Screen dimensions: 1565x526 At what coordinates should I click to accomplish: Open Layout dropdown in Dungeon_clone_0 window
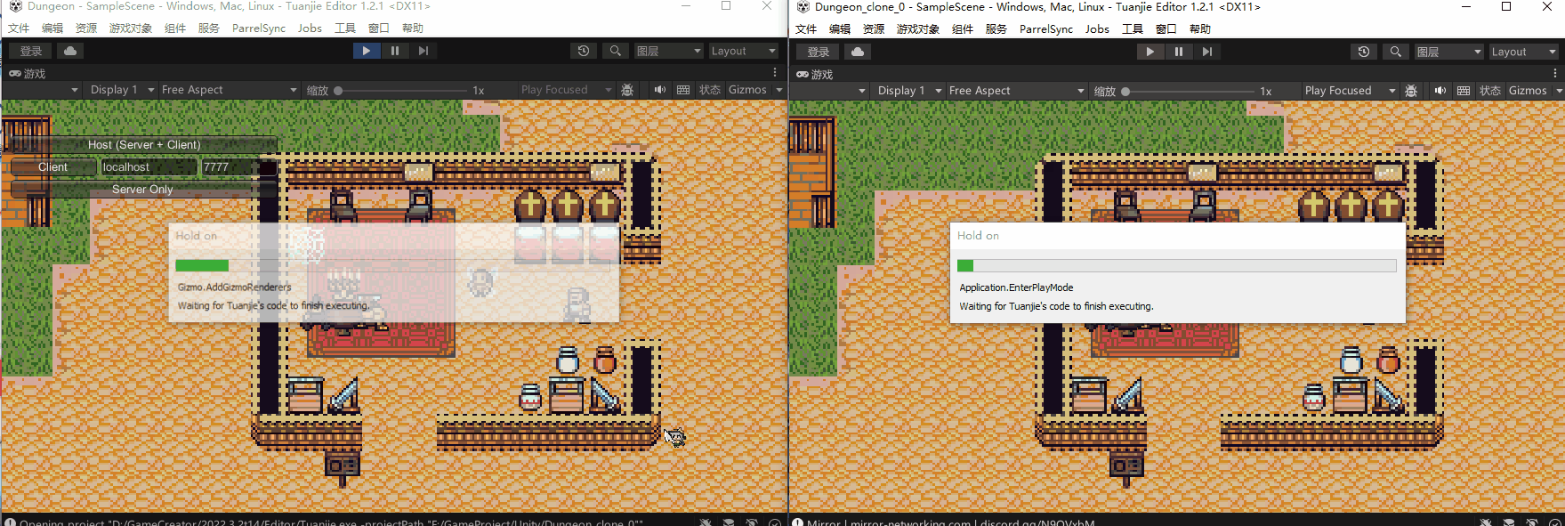(x=1523, y=52)
